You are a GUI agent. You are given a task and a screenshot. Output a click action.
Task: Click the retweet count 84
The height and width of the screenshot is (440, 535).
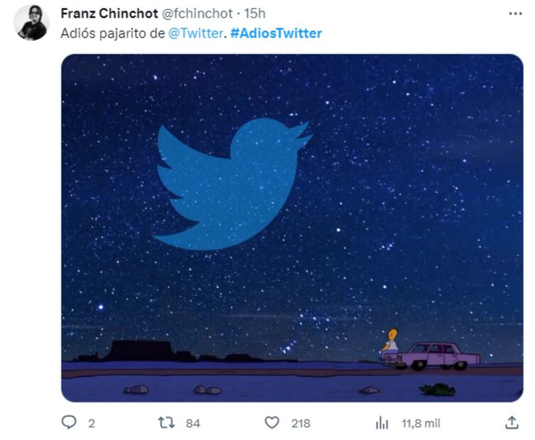193,423
